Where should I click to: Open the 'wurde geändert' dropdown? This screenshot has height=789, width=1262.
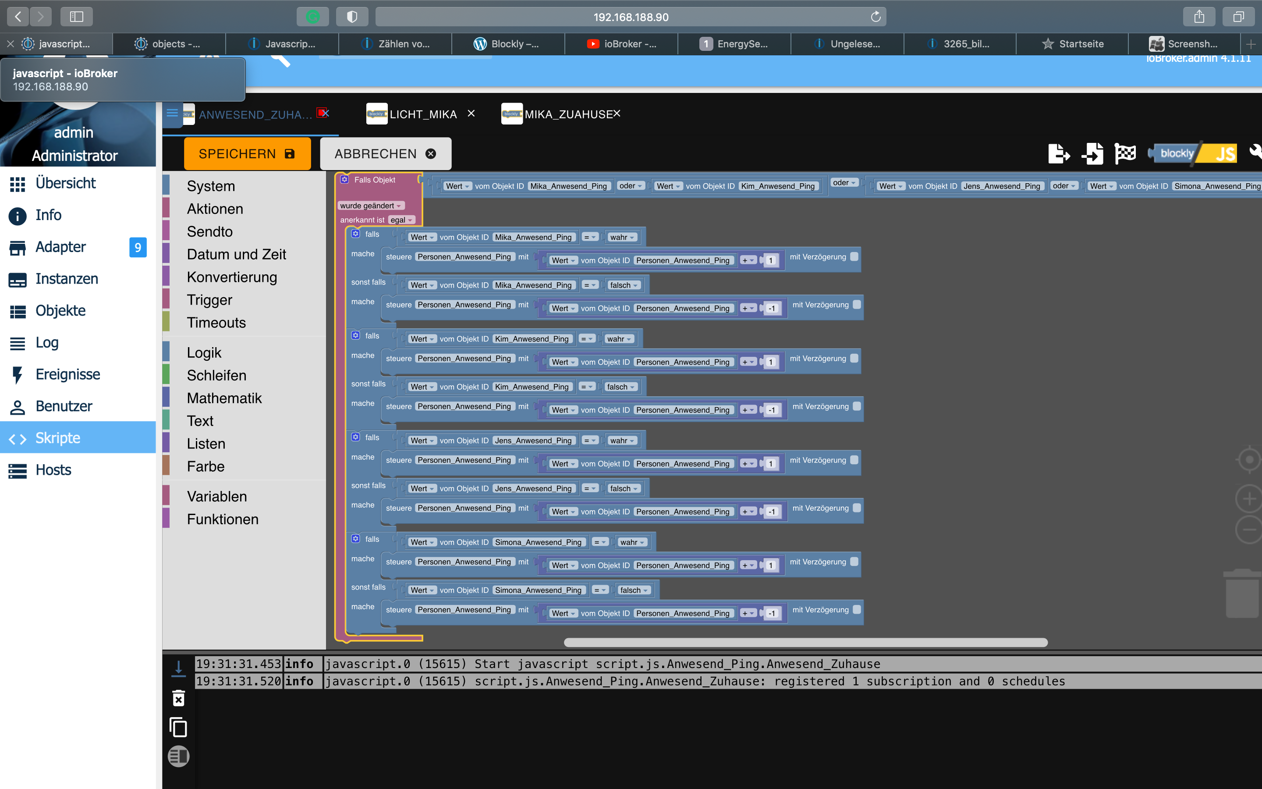click(x=370, y=206)
